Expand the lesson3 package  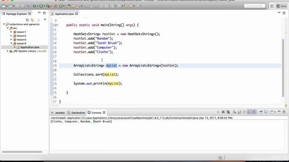[11, 40]
